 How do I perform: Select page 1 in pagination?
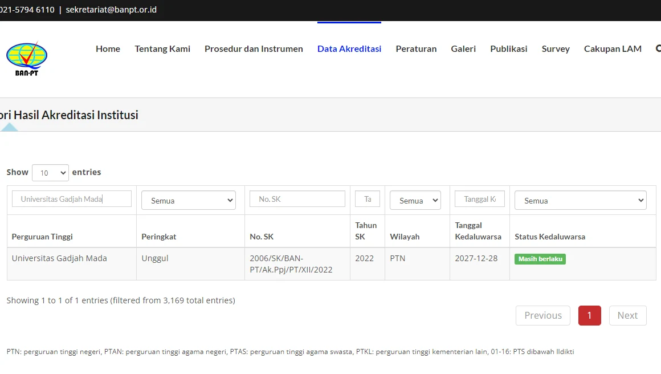[589, 315]
